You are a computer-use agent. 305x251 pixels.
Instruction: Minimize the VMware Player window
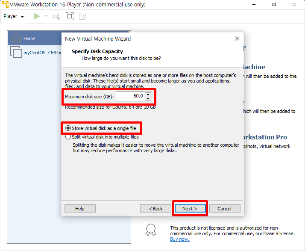tap(254, 4)
